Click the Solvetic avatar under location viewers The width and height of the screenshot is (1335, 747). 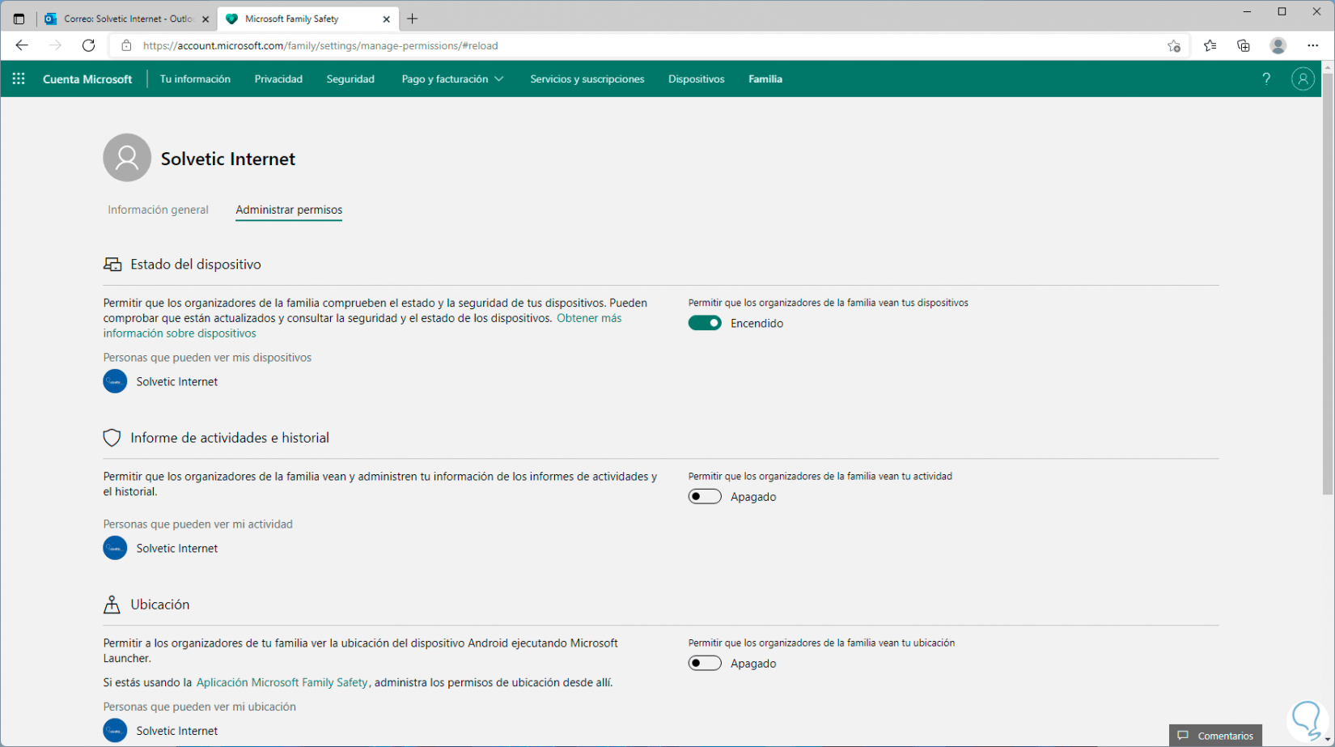coord(115,730)
